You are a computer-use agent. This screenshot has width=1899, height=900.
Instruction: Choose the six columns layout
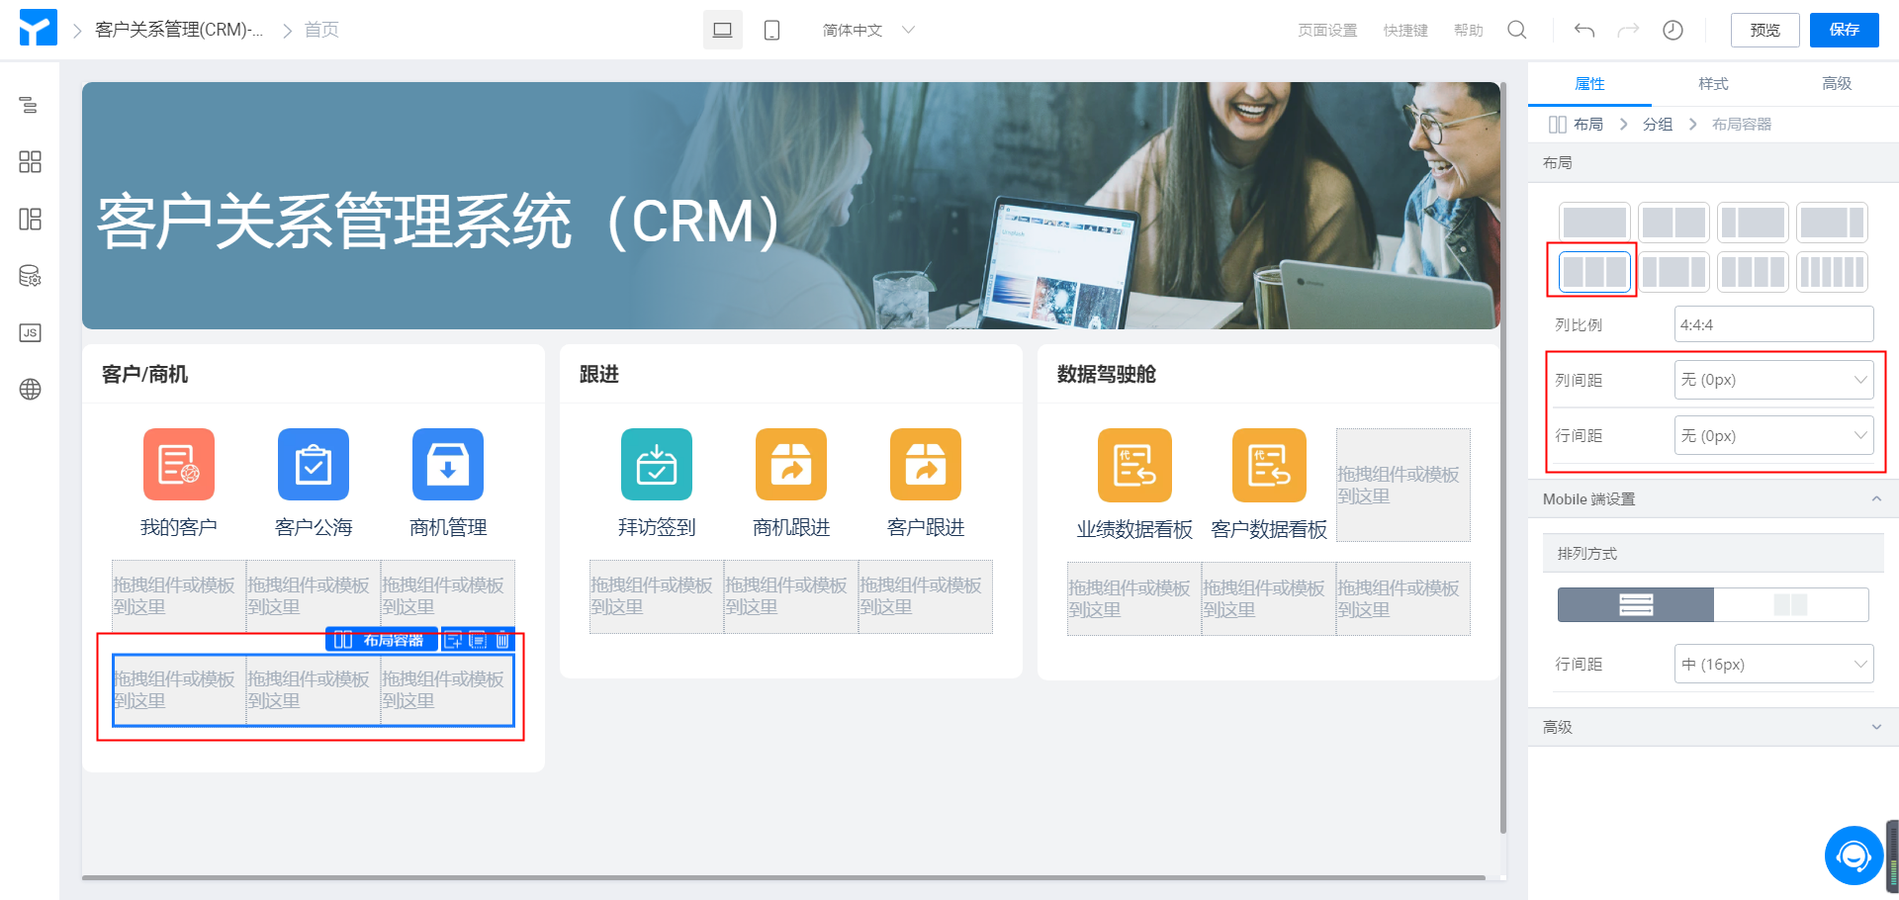point(1832,271)
